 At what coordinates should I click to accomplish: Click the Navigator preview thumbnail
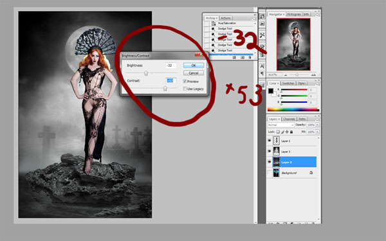tap(293, 44)
